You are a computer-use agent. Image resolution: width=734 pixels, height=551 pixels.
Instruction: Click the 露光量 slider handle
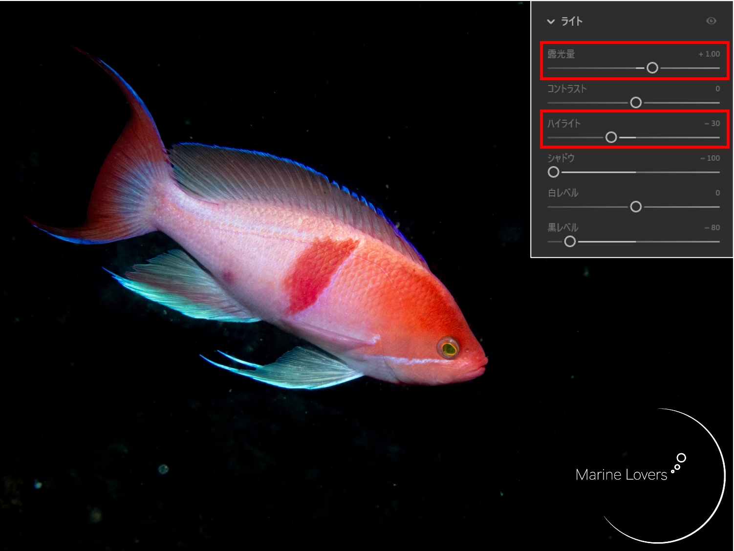[x=652, y=68]
